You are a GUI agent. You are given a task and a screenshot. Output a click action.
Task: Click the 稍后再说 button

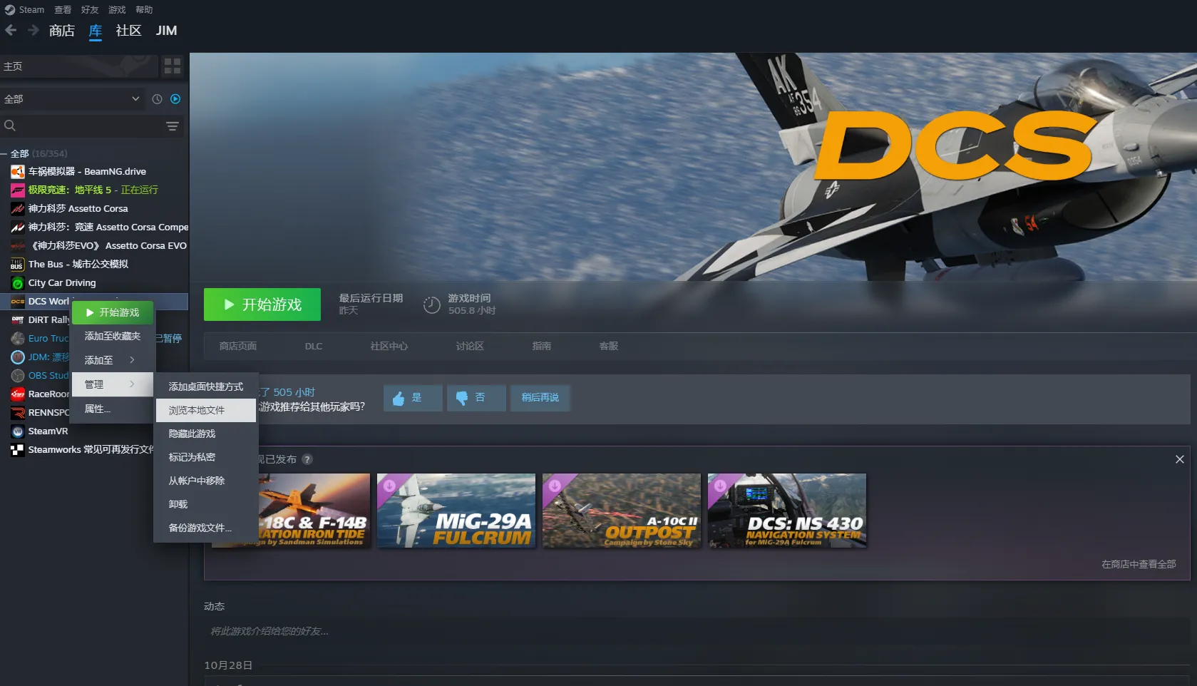point(540,398)
